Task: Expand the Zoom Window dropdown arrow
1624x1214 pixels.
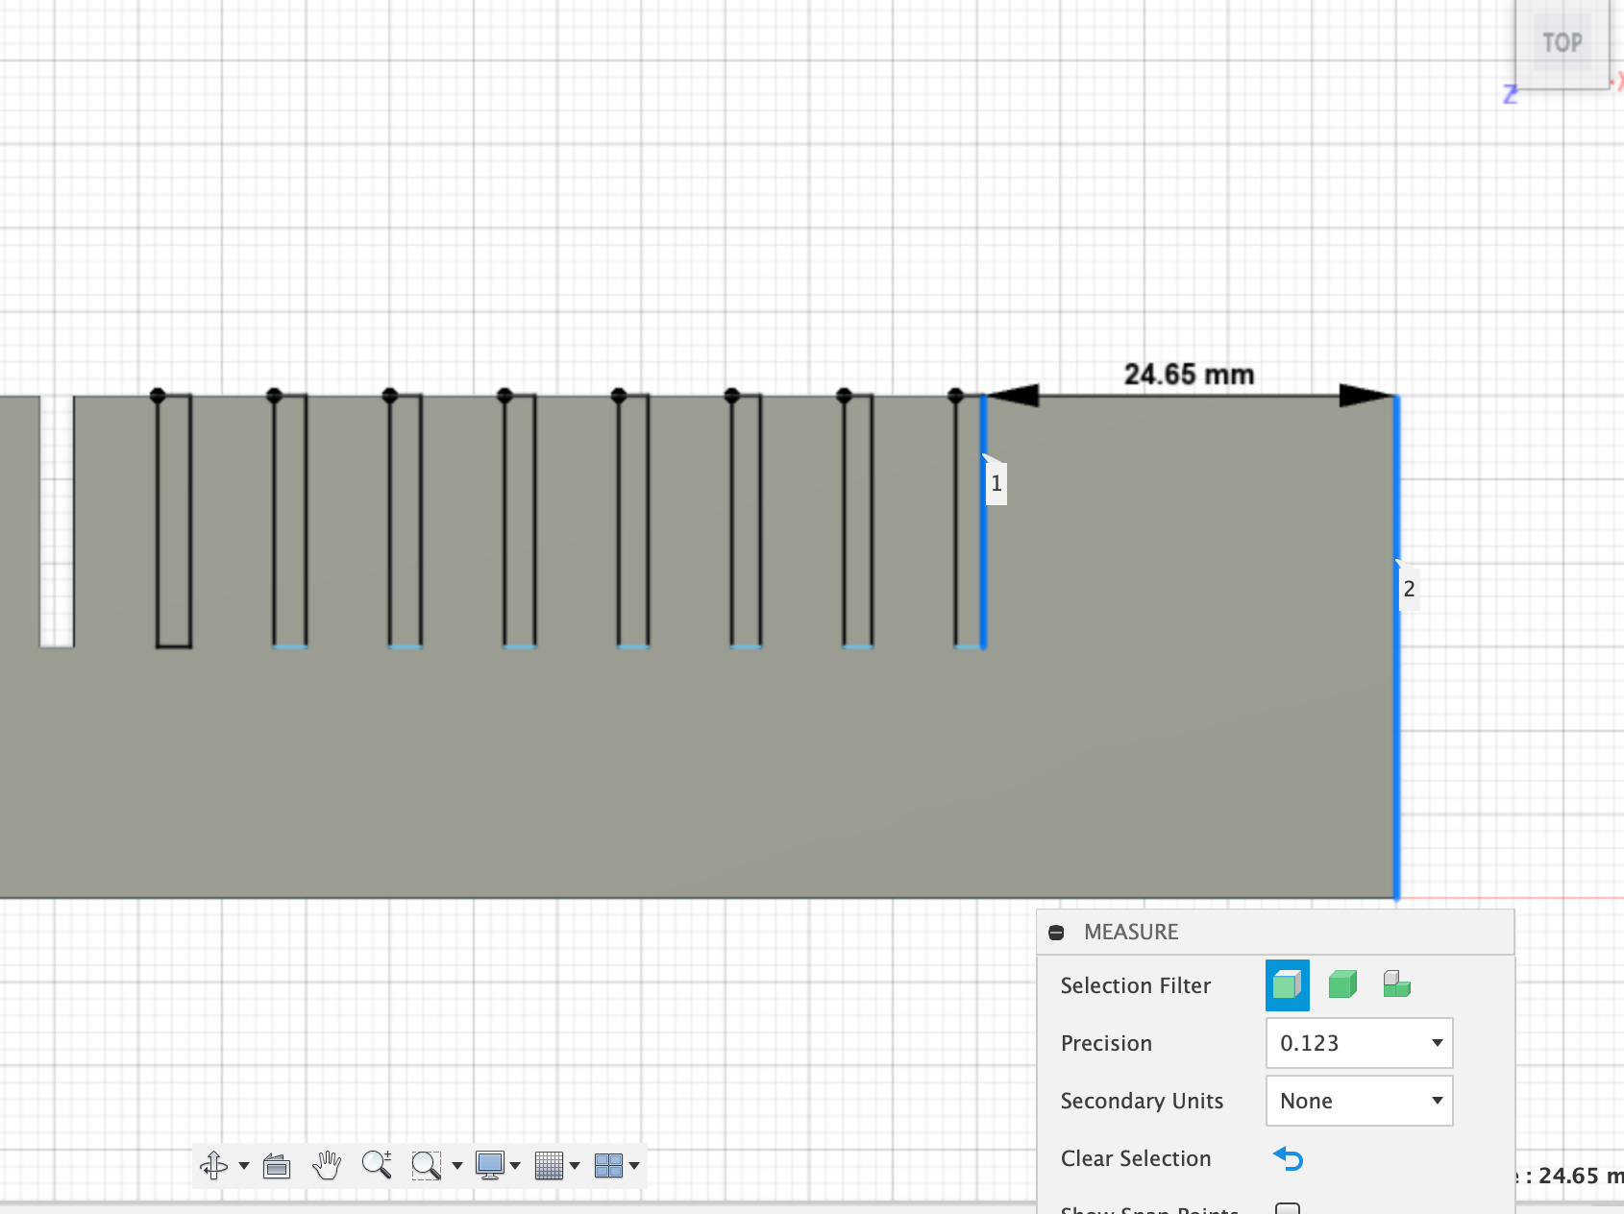Action: click(x=457, y=1166)
